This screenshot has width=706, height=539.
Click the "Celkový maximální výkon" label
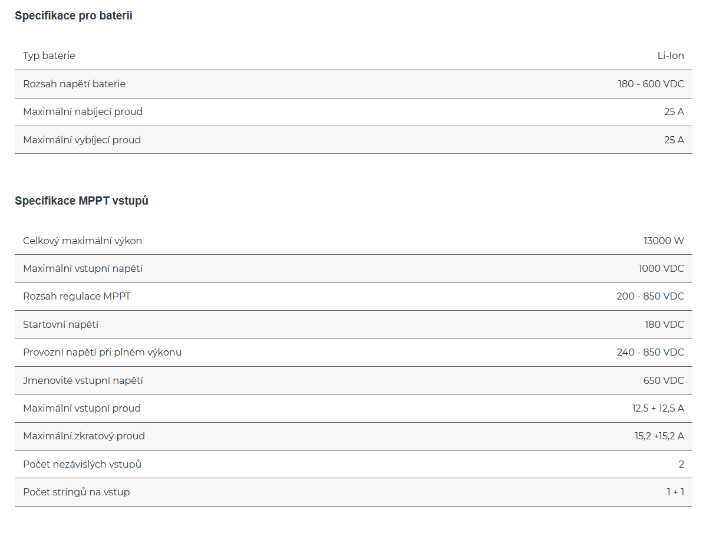click(x=83, y=241)
